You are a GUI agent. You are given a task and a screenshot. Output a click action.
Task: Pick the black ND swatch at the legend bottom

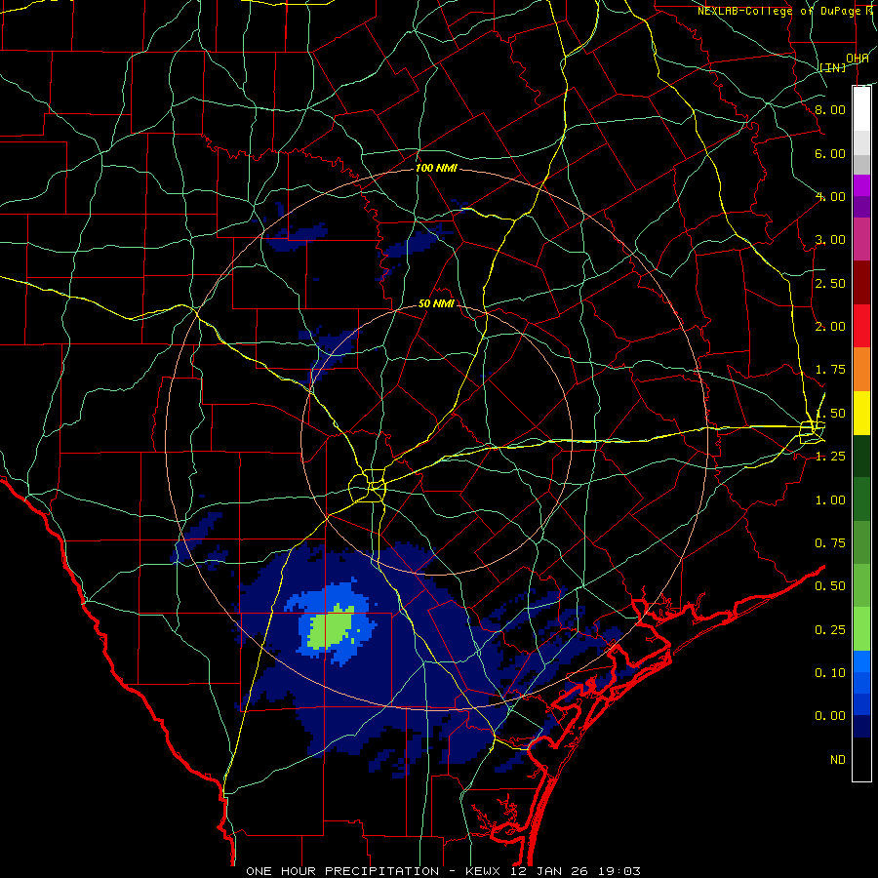[861, 759]
